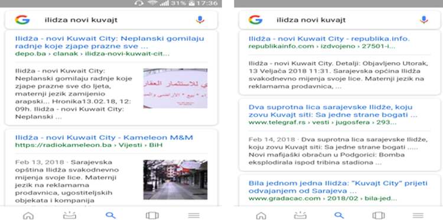Open the republika.info result title
443x220 pixels.
tap(329, 39)
